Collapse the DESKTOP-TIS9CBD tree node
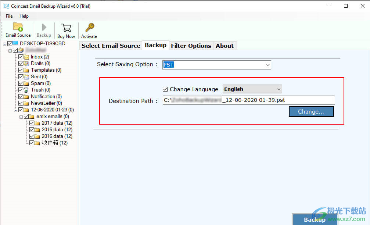The image size is (370, 225). tap(4, 44)
